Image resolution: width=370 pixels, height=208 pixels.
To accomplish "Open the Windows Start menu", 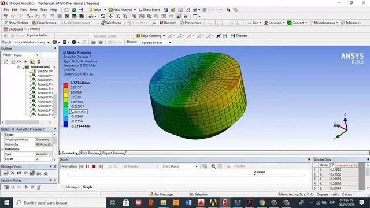I will 6,203.
